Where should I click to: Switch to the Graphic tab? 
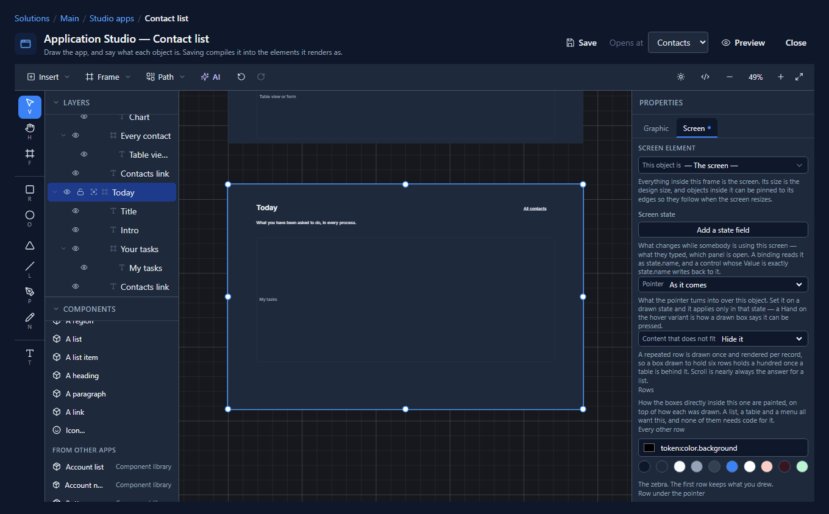coord(656,128)
